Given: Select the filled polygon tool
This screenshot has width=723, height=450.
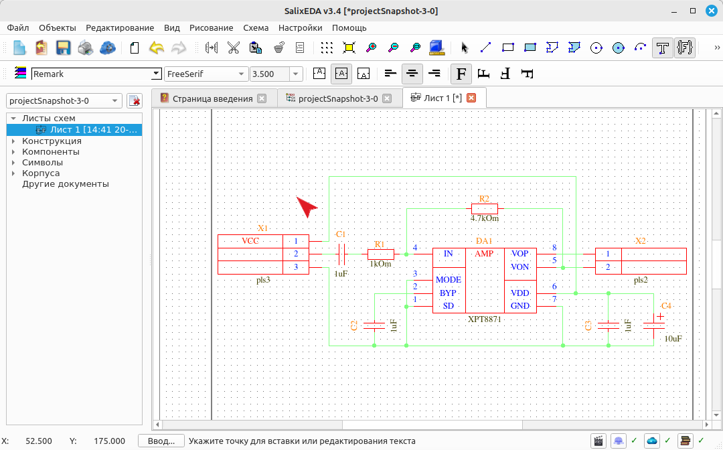Looking at the screenshot, I should click(x=574, y=48).
